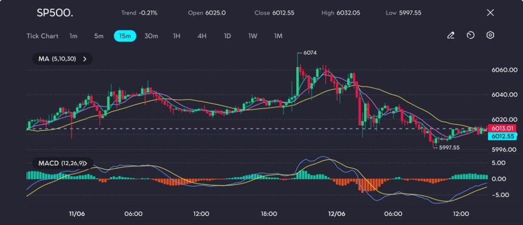
Task: Switch to the 1H timeframe
Action: [x=177, y=36]
